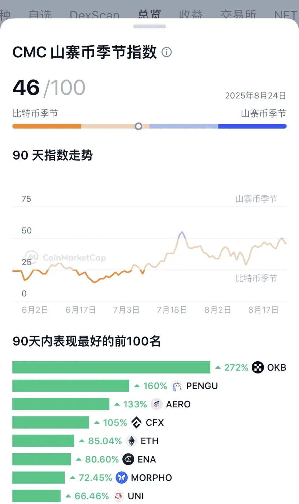299x504 pixels.
Task: Select the 自选 tab
Action: coord(40,15)
